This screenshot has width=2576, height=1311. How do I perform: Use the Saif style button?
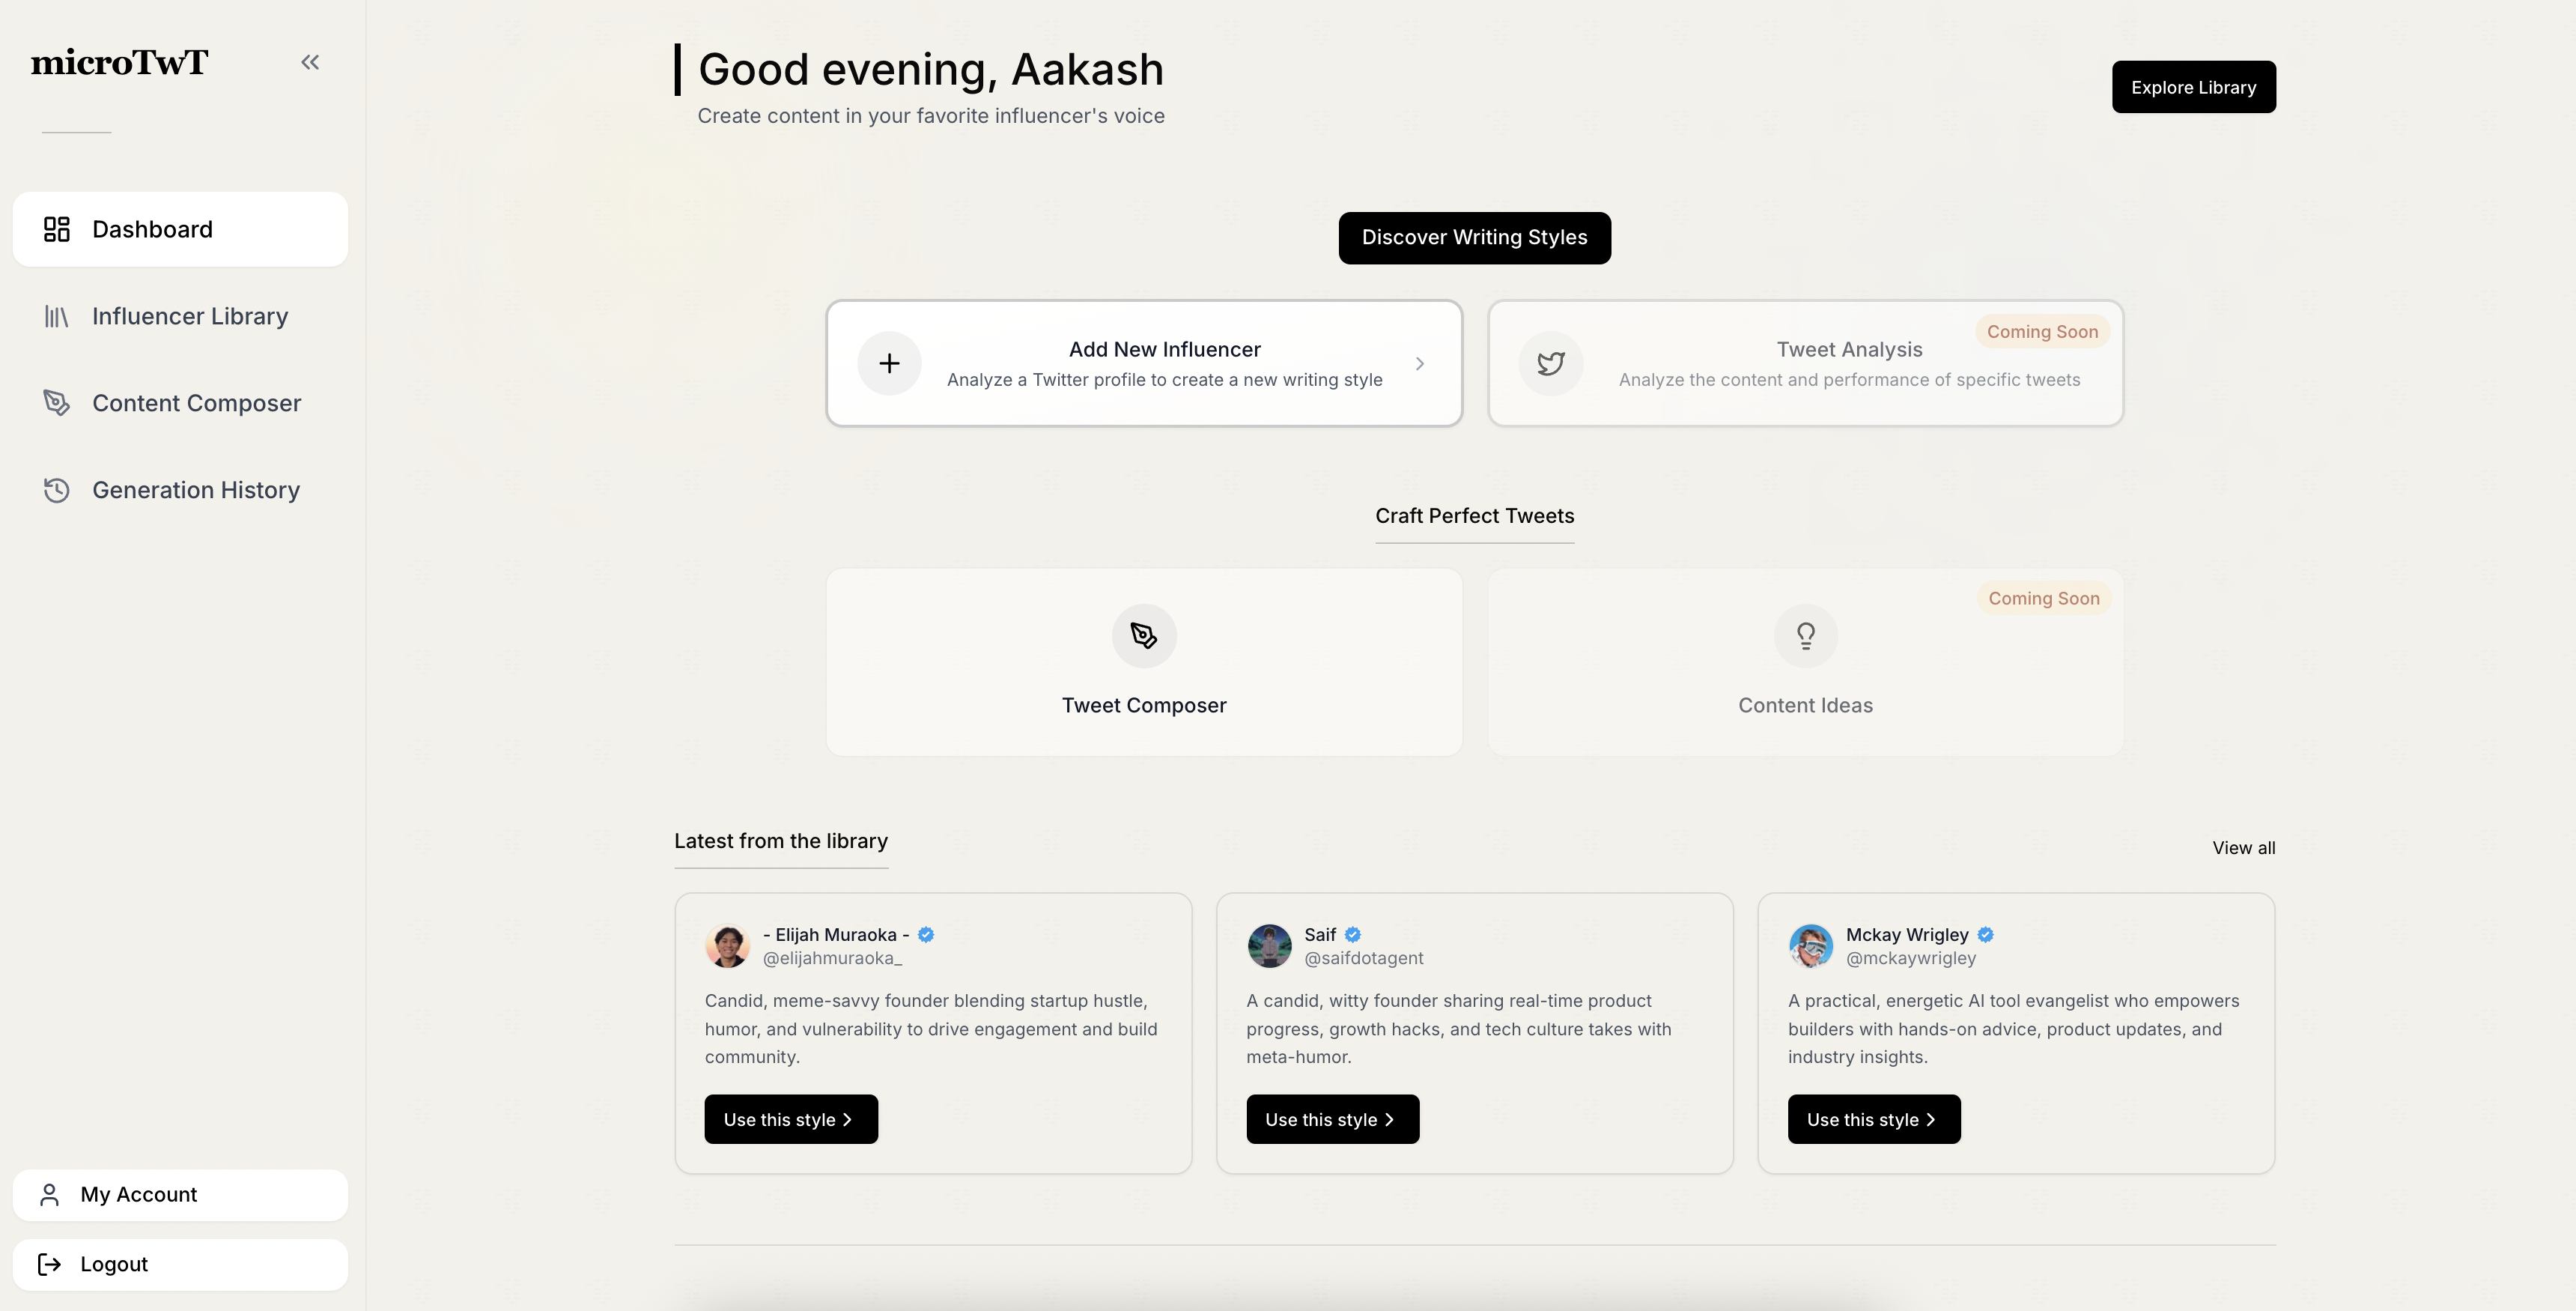(x=1332, y=1119)
